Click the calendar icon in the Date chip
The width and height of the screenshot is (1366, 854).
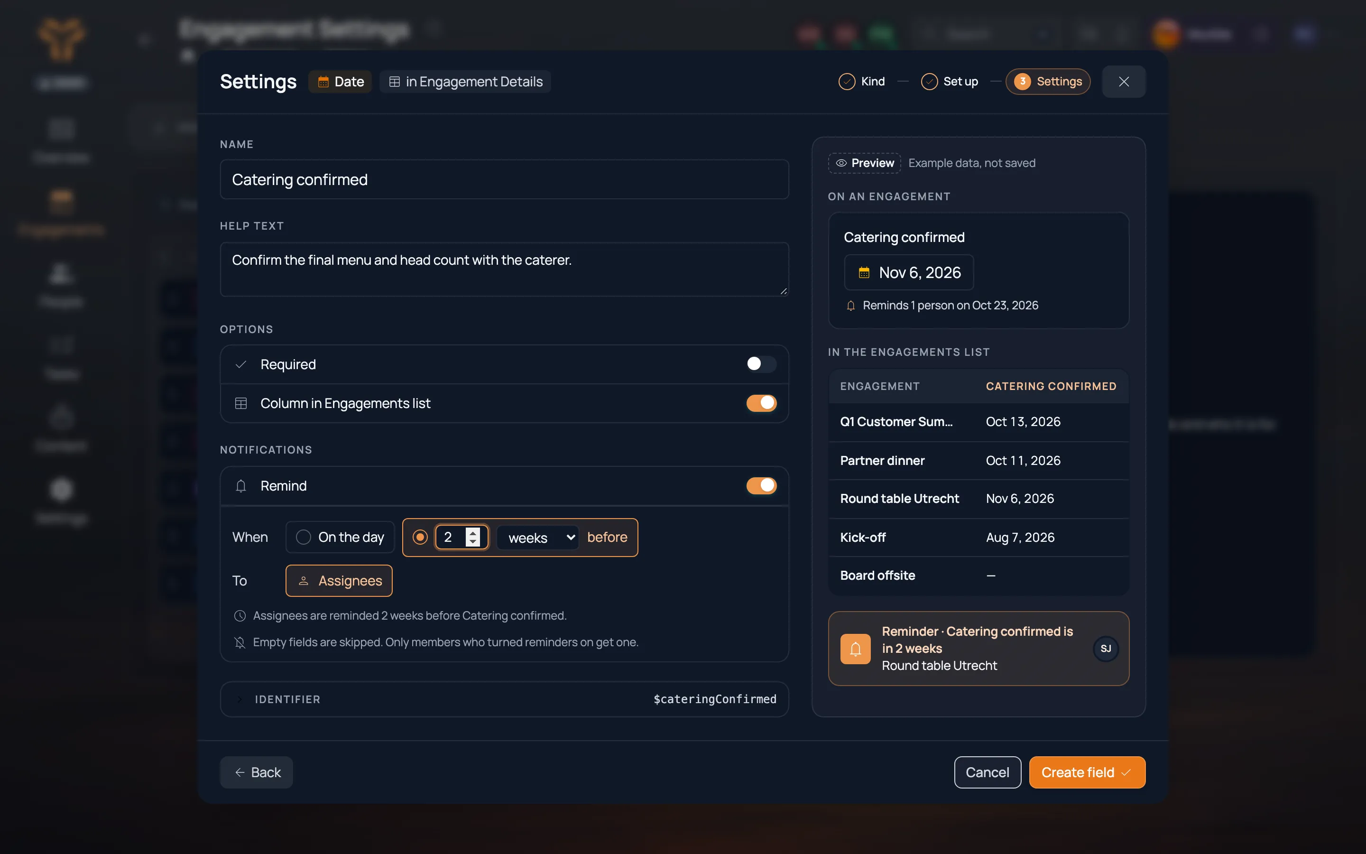[323, 82]
